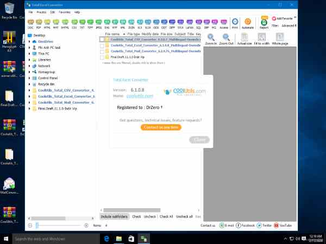326x244 pixels.
Task: Open the Print tool
Action: click(x=235, y=24)
